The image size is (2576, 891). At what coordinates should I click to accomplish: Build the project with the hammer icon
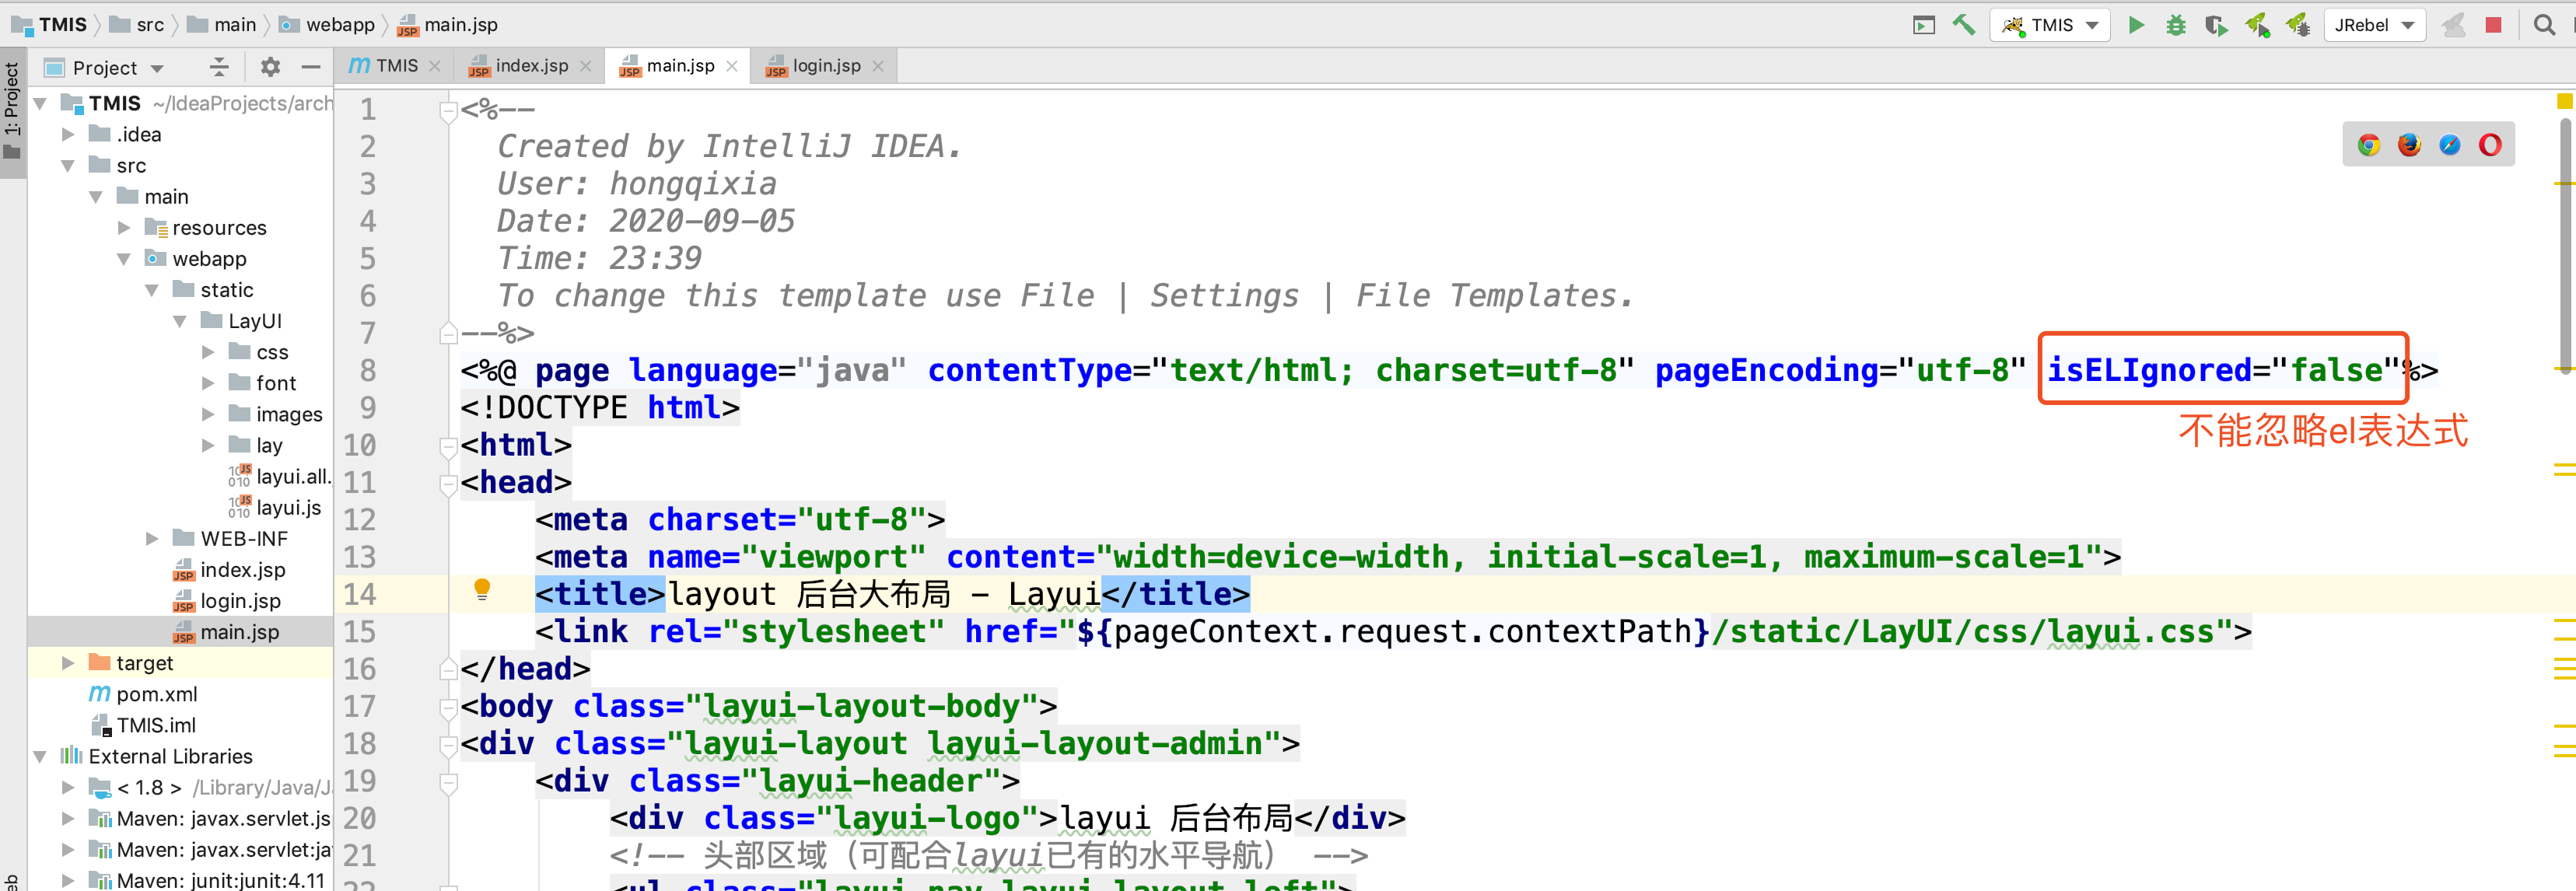[x=1964, y=24]
